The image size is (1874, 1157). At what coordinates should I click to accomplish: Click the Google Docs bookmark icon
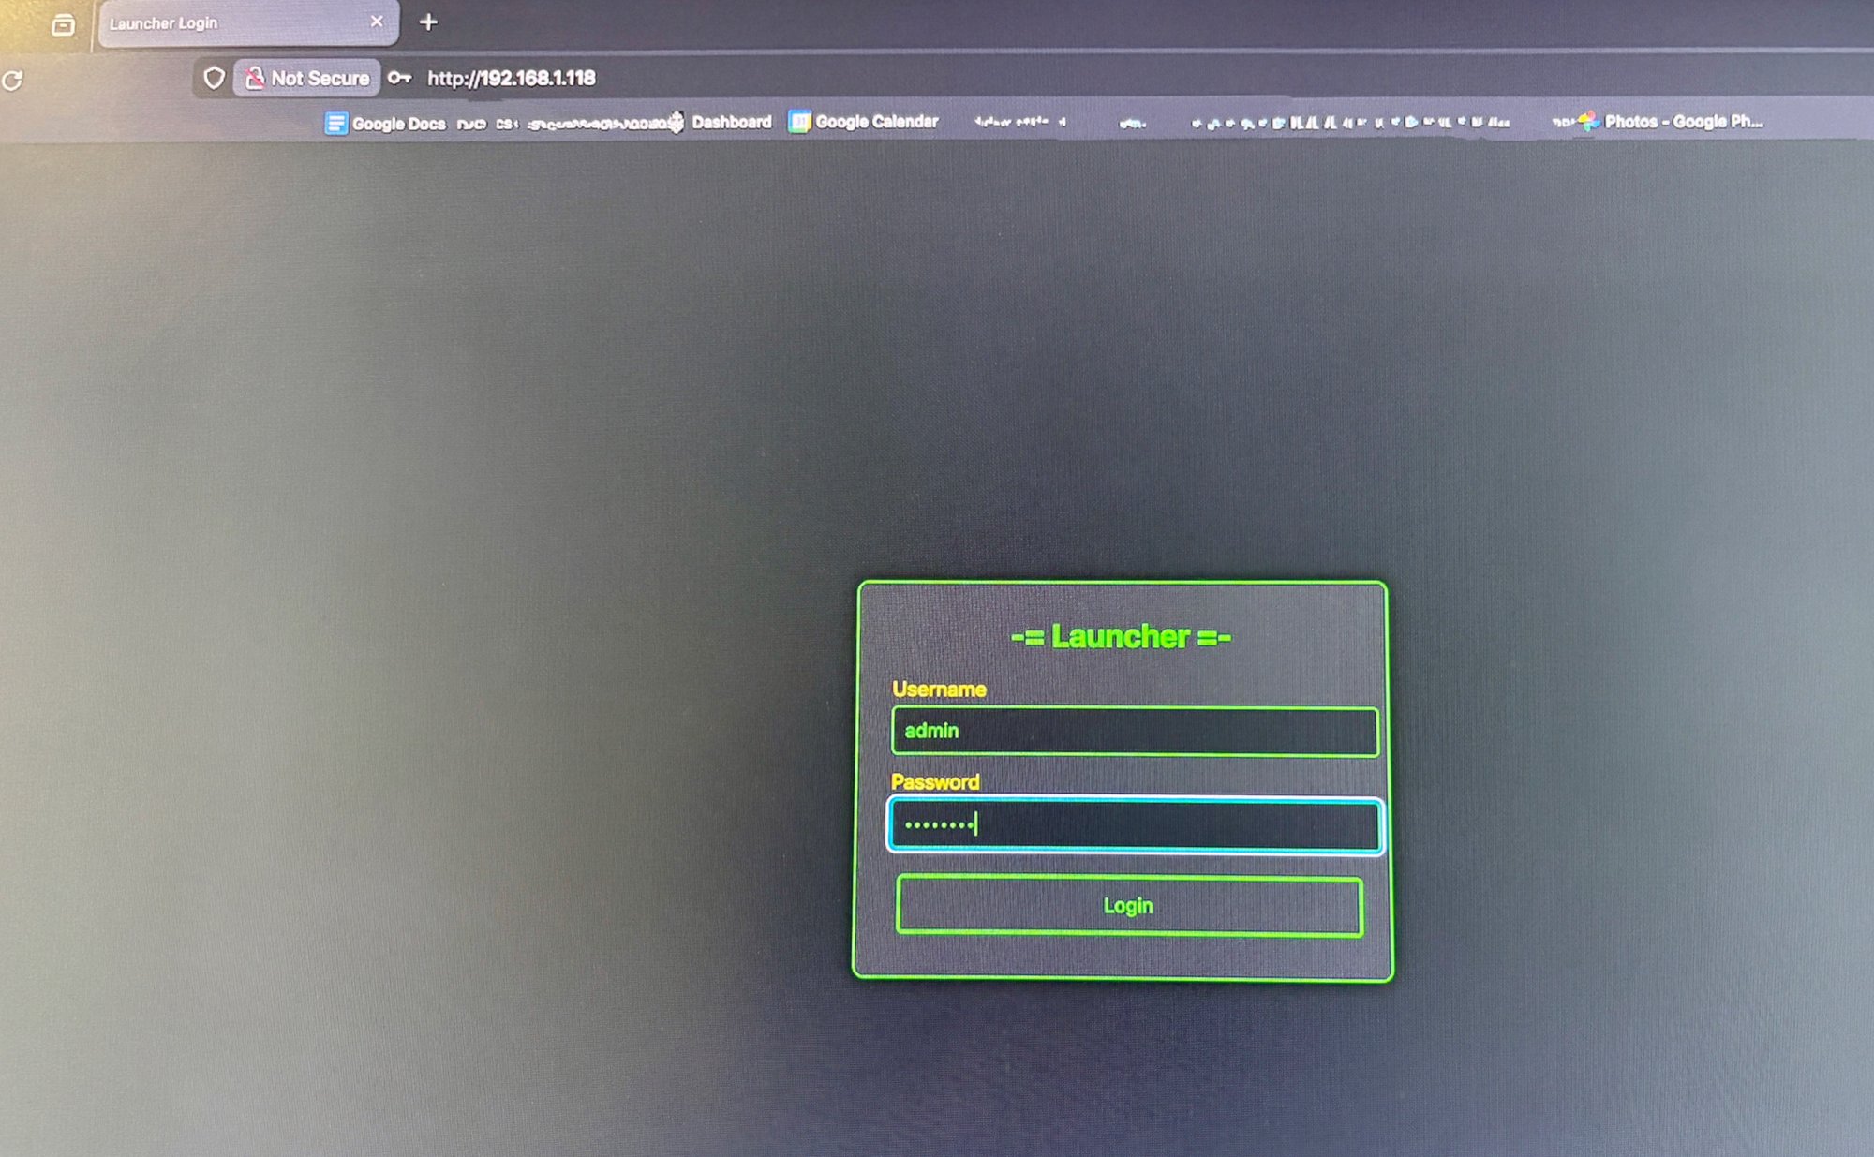click(335, 123)
